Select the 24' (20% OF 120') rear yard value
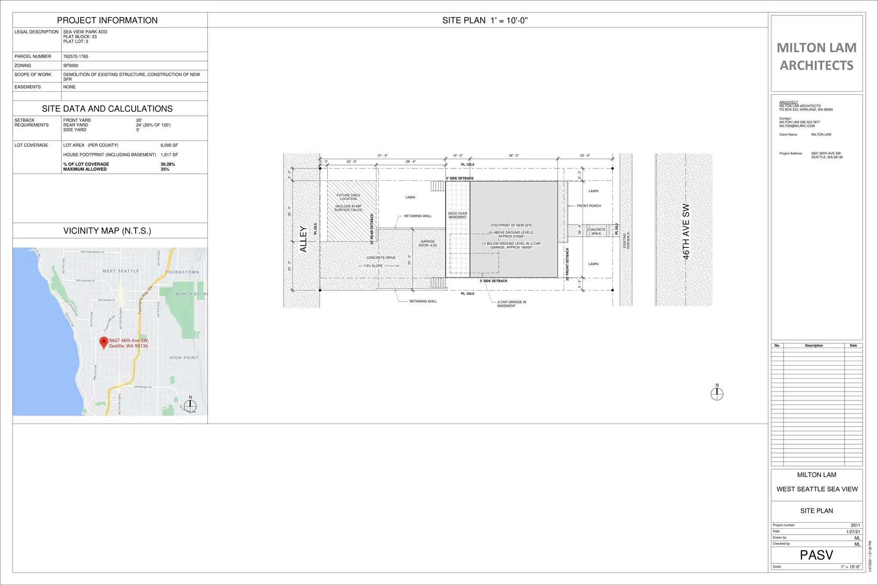The height and width of the screenshot is (585, 878). coord(153,125)
